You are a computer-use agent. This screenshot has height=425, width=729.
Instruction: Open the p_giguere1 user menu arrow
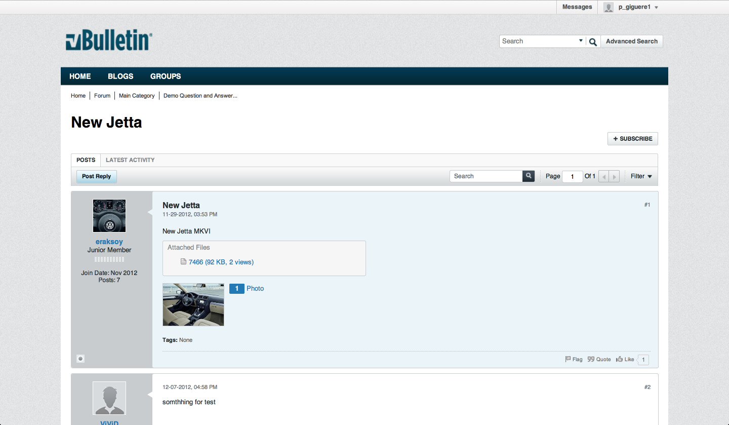656,8
